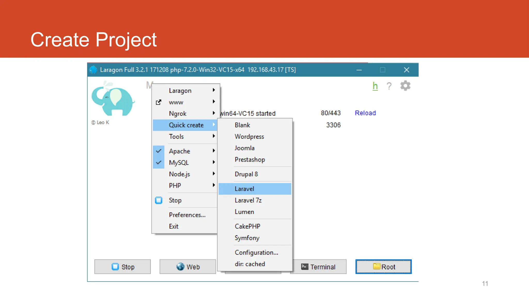
Task: Open Configuration... in Quick create submenu
Action: pos(255,252)
